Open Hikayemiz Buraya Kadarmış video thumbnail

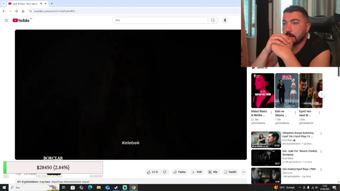click(266, 140)
